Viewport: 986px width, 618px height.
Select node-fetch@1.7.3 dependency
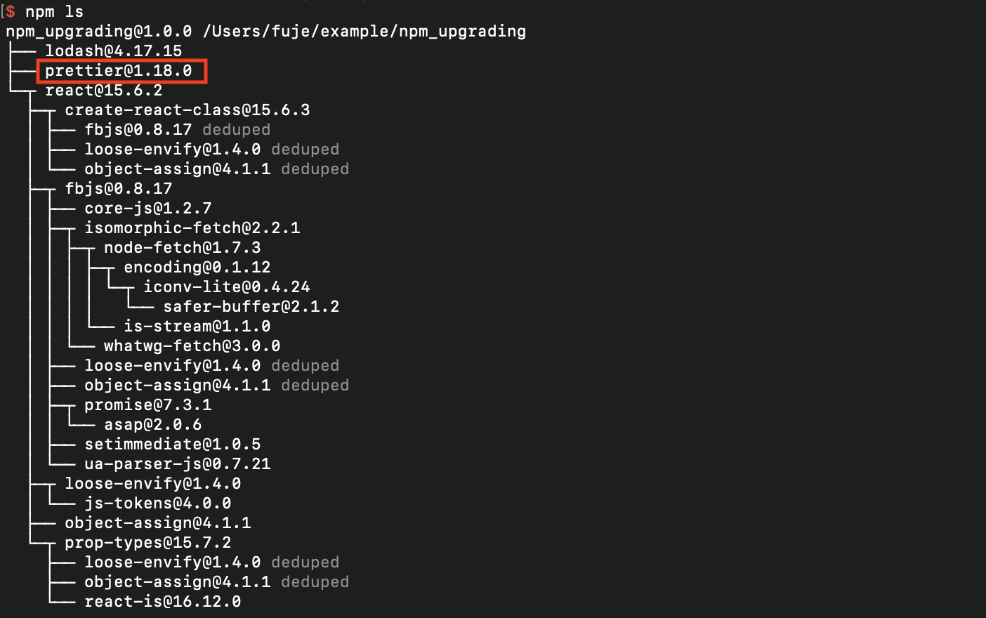coord(182,248)
